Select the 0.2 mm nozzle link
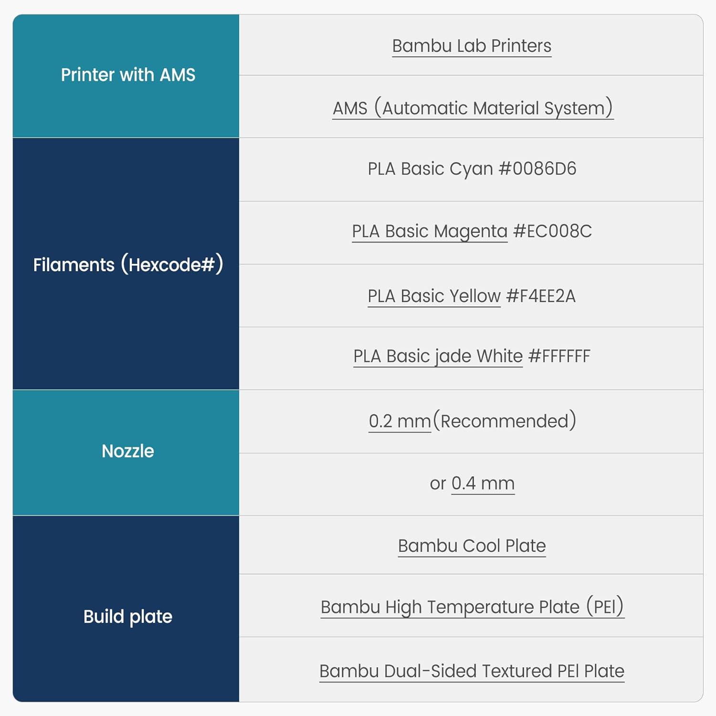This screenshot has width=716, height=716. pyautogui.click(x=400, y=421)
